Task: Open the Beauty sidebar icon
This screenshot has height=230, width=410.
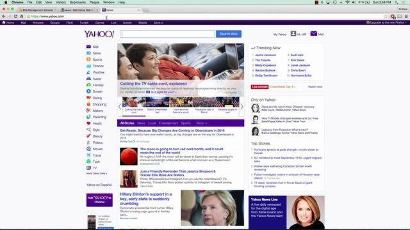Action: coord(88,136)
